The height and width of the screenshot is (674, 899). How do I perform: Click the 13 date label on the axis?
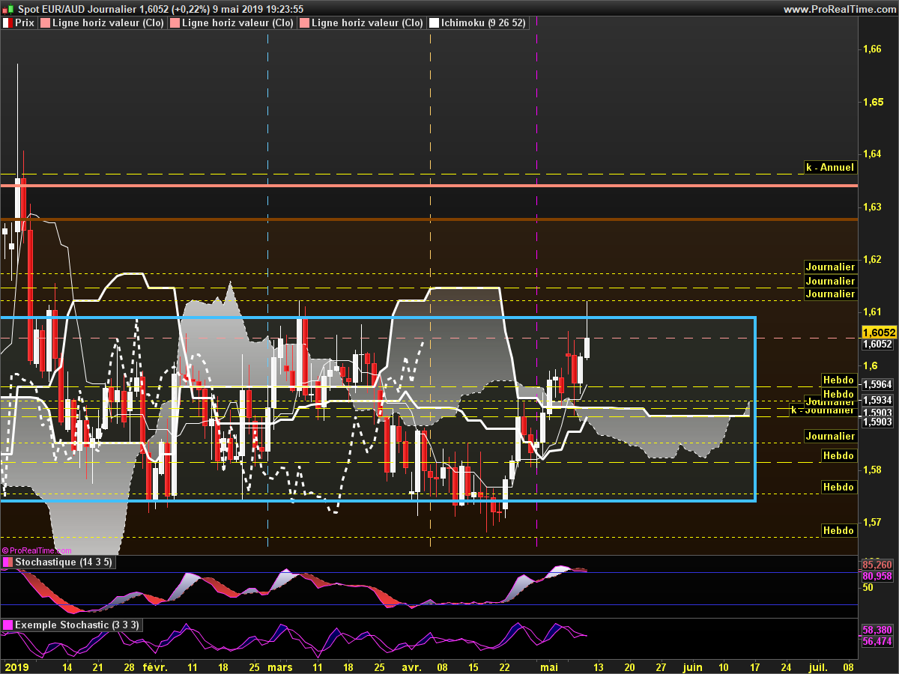point(599,667)
